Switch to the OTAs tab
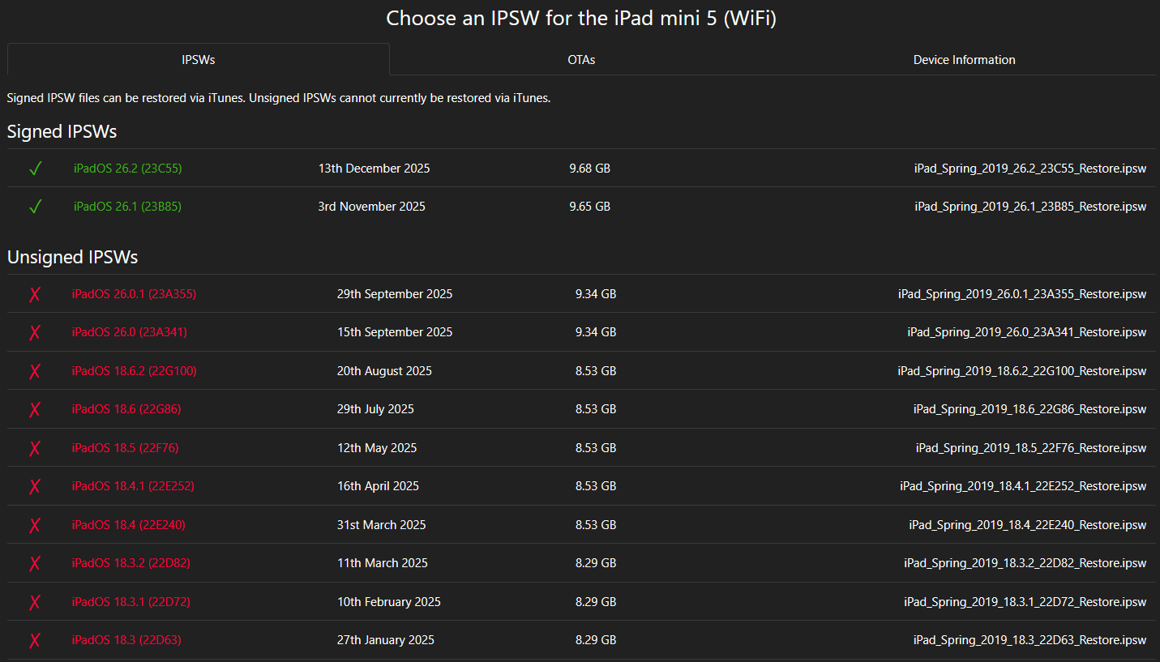This screenshot has width=1160, height=662. click(581, 60)
